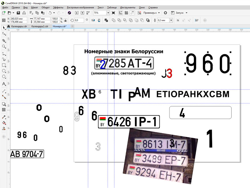Choose the Rectangle tool
The image size is (250, 188).
click(x=4, y=65)
